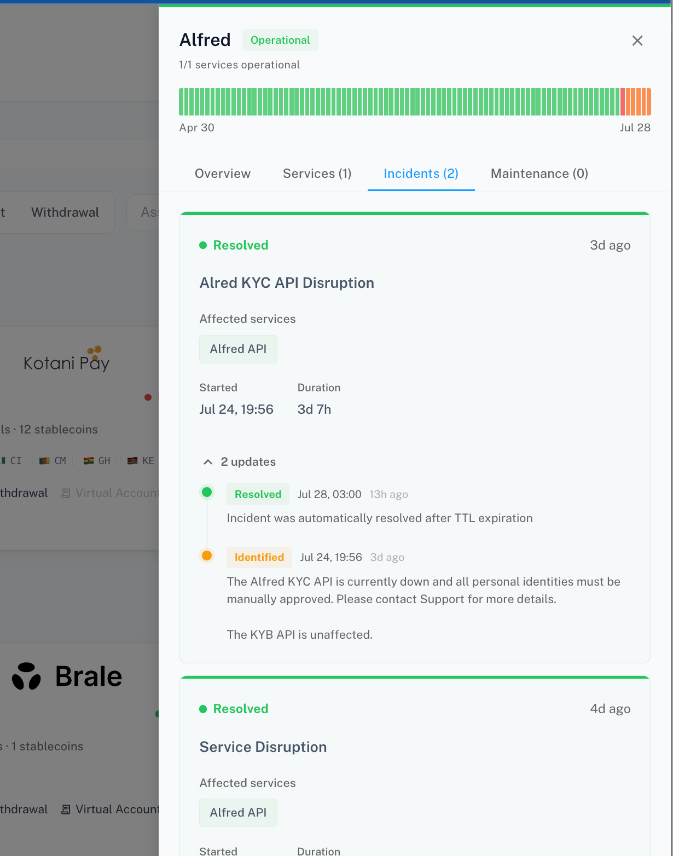Click 'Jul 28, 03:00' update time
Image resolution: width=673 pixels, height=856 pixels.
coord(329,494)
